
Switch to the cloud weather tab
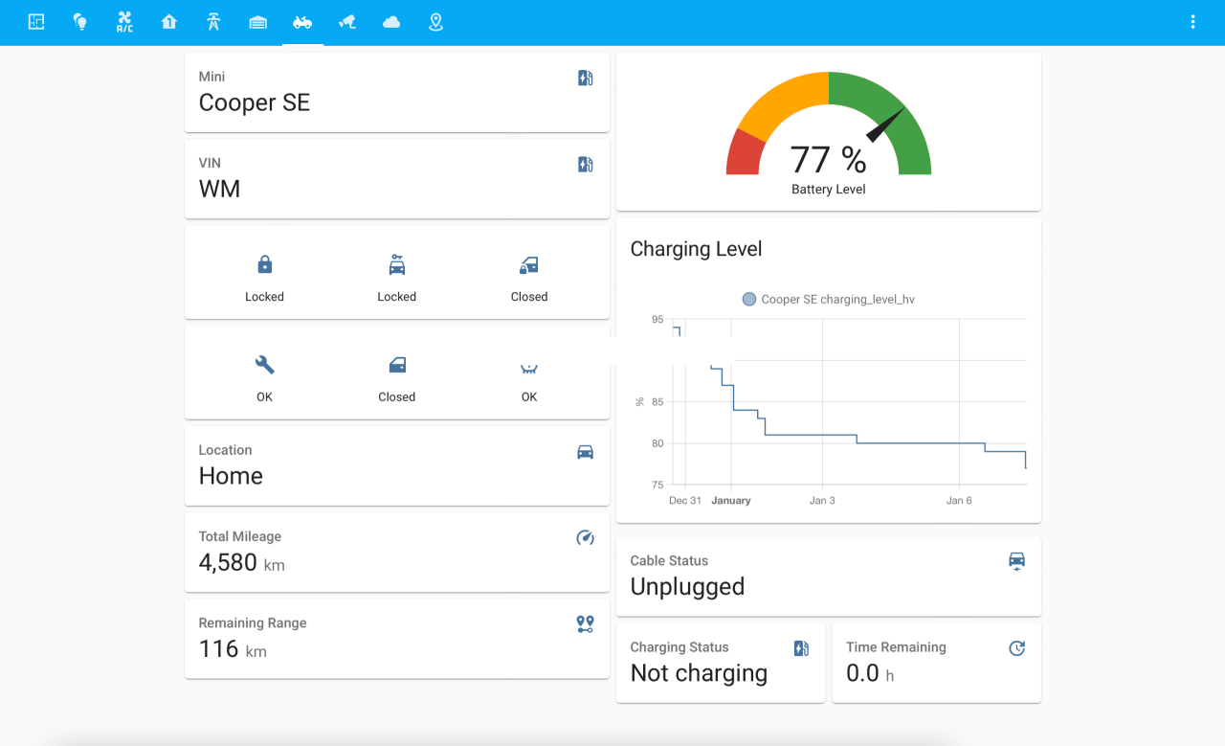tap(391, 22)
